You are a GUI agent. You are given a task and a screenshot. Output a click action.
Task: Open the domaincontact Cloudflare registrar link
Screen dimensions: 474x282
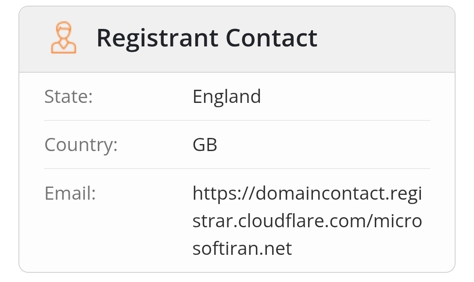click(x=307, y=221)
